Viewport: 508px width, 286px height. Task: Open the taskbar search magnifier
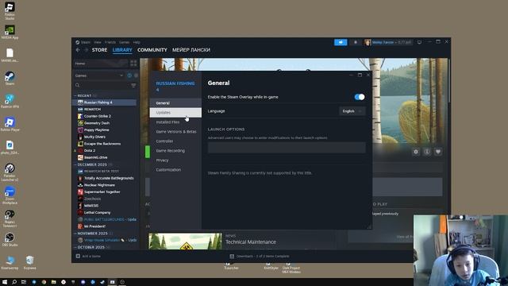click(x=14, y=282)
